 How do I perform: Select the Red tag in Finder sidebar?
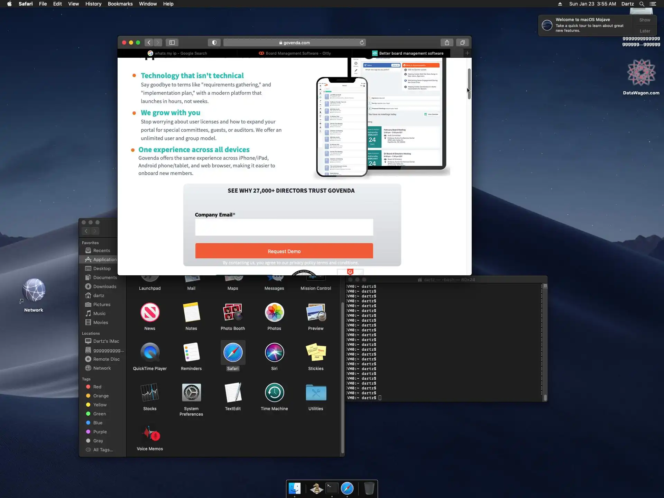pyautogui.click(x=97, y=387)
